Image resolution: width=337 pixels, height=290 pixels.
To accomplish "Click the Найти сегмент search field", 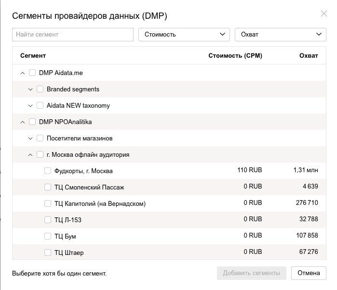I will click(x=73, y=35).
